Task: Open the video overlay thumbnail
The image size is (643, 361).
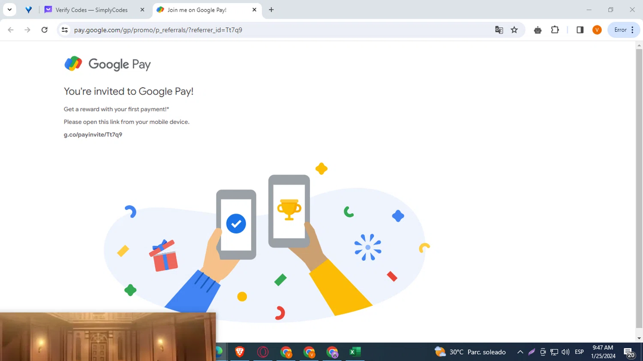Action: (108, 337)
